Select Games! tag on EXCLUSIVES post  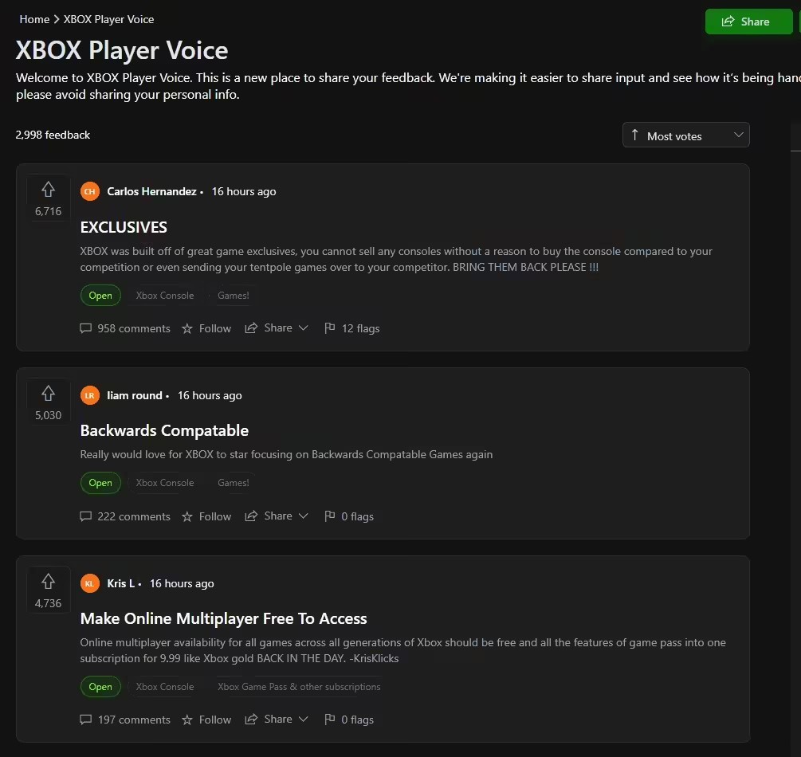coord(234,296)
